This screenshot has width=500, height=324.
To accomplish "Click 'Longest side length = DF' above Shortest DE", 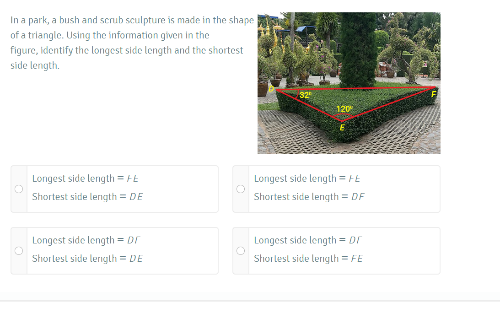I will (x=86, y=240).
